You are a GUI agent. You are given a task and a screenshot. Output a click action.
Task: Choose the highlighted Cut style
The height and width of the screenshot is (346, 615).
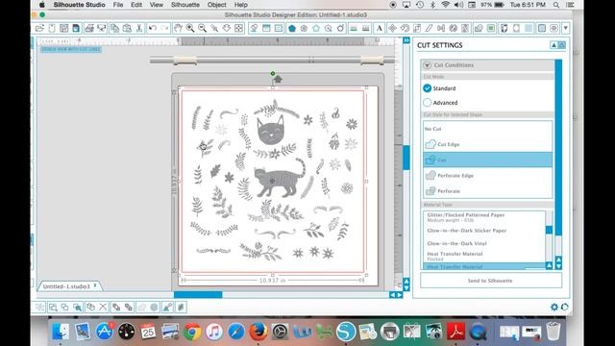(x=488, y=160)
